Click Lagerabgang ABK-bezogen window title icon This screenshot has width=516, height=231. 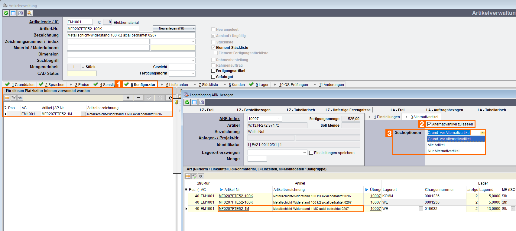tap(186, 95)
